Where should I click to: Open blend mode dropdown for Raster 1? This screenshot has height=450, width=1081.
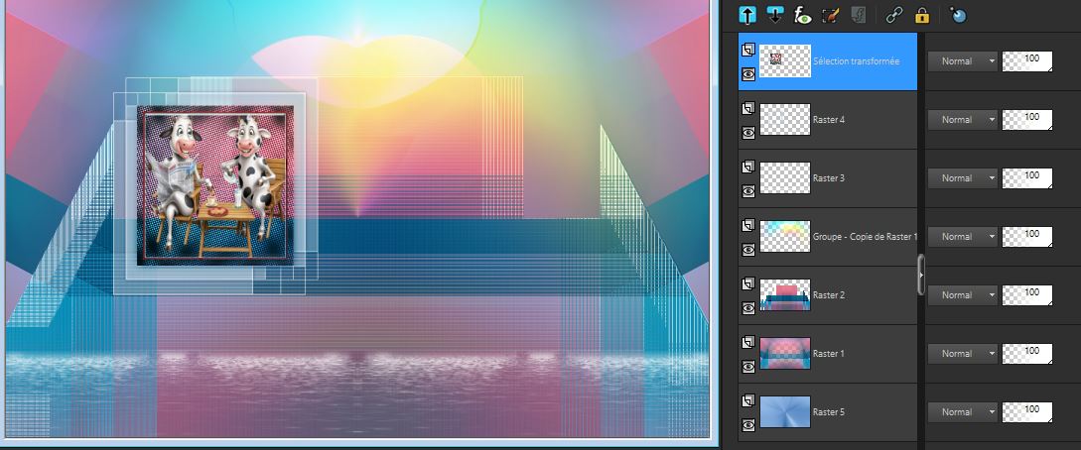963,354
